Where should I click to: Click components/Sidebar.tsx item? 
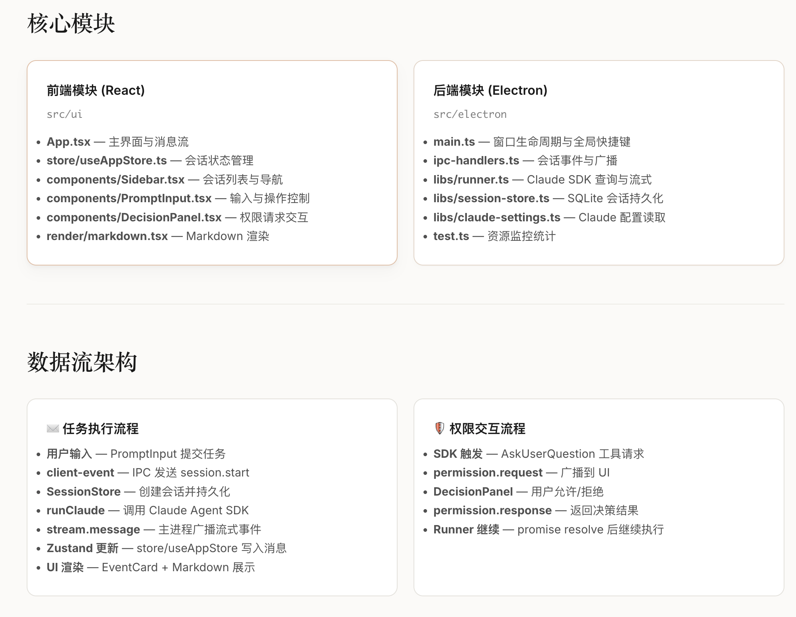(x=115, y=180)
